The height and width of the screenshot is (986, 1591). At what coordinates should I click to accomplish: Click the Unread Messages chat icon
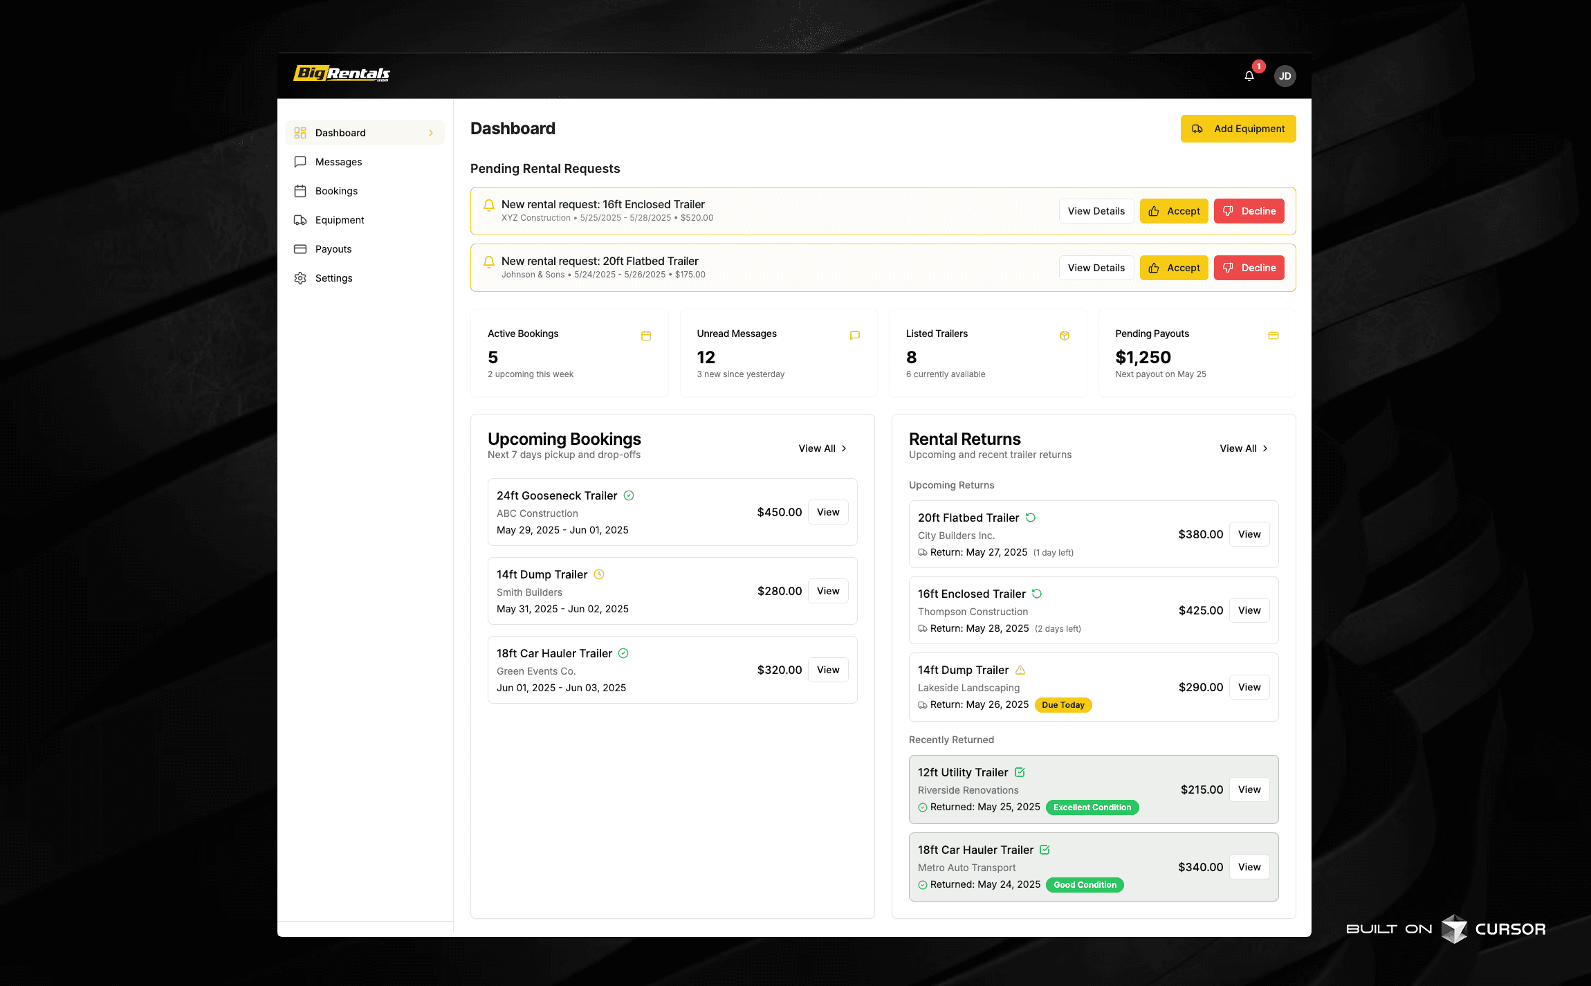click(x=854, y=336)
